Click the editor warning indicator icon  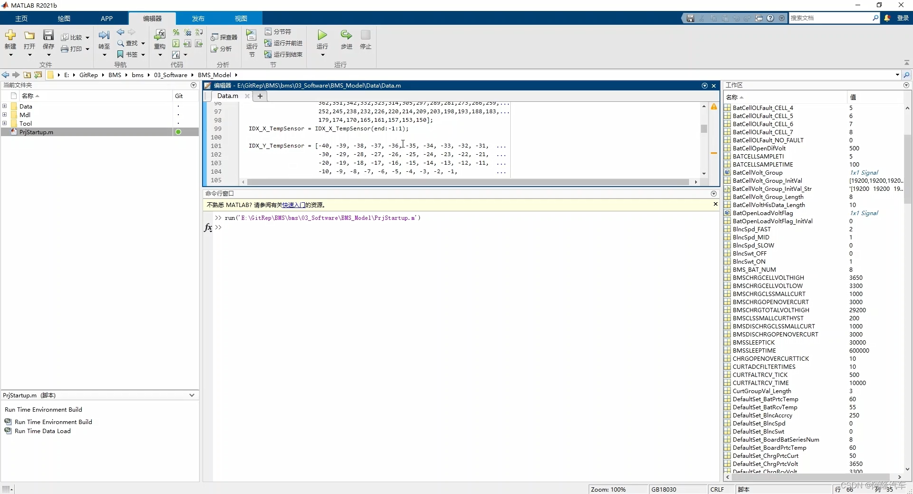714,107
